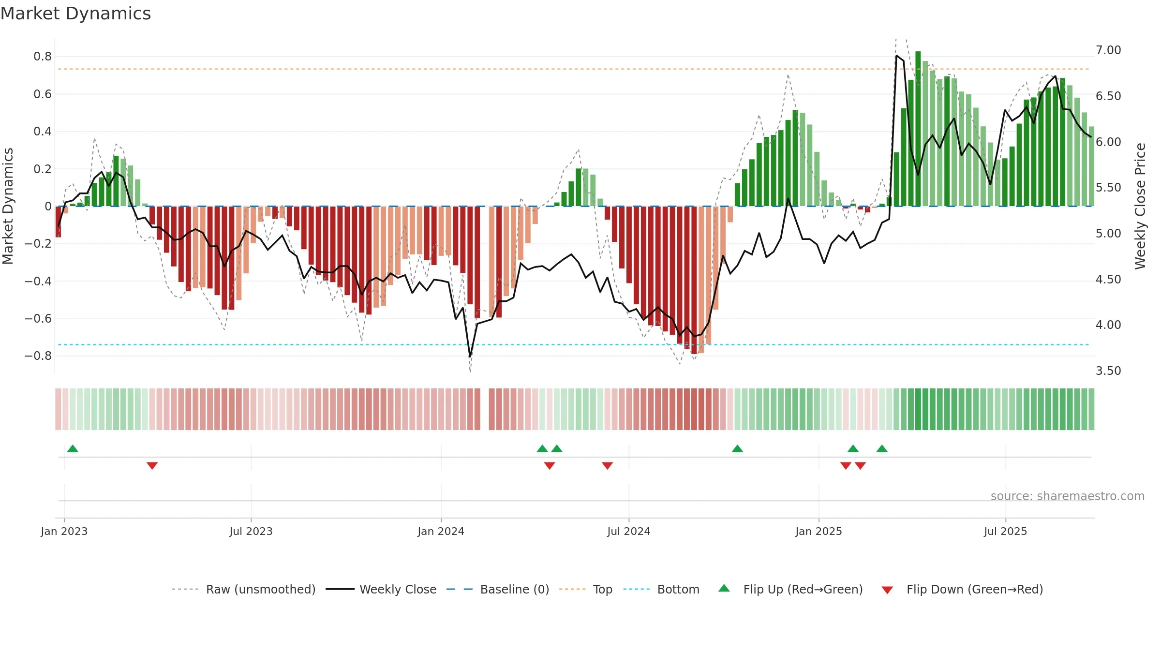The width and height of the screenshot is (1161, 653).
Task: Toggle the Top legend entry
Action: point(586,589)
